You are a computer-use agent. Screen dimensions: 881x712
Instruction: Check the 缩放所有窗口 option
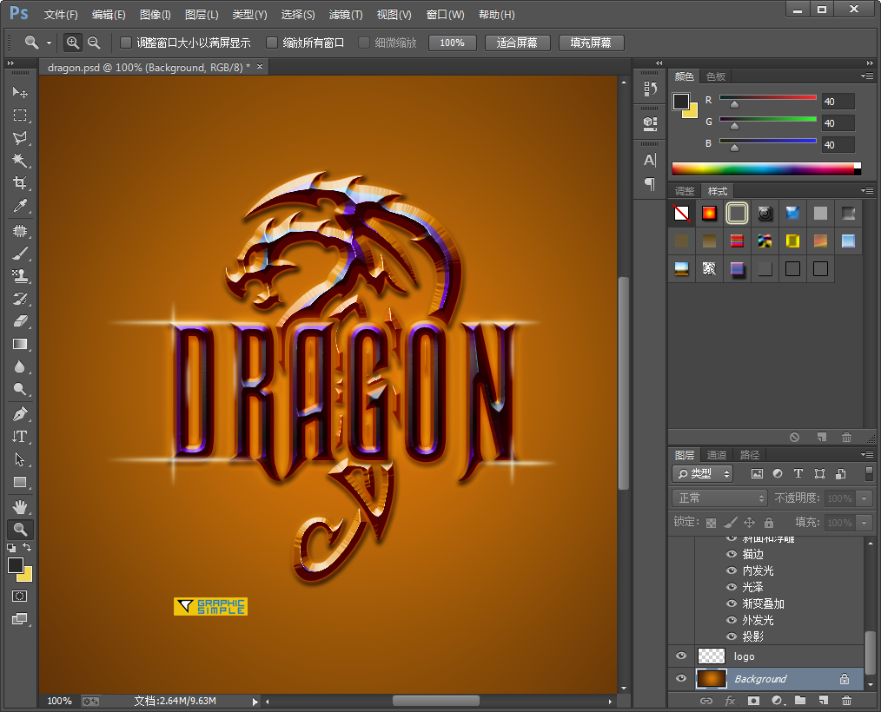click(272, 43)
